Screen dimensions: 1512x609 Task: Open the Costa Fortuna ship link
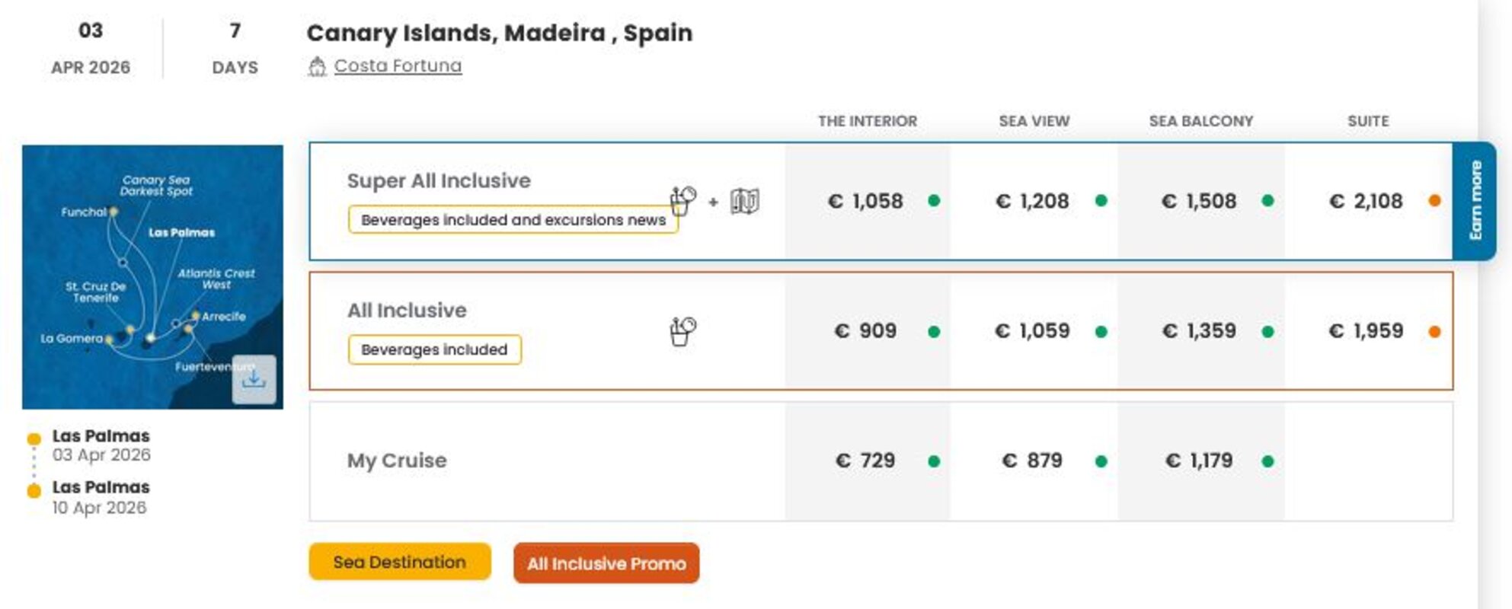pyautogui.click(x=398, y=66)
